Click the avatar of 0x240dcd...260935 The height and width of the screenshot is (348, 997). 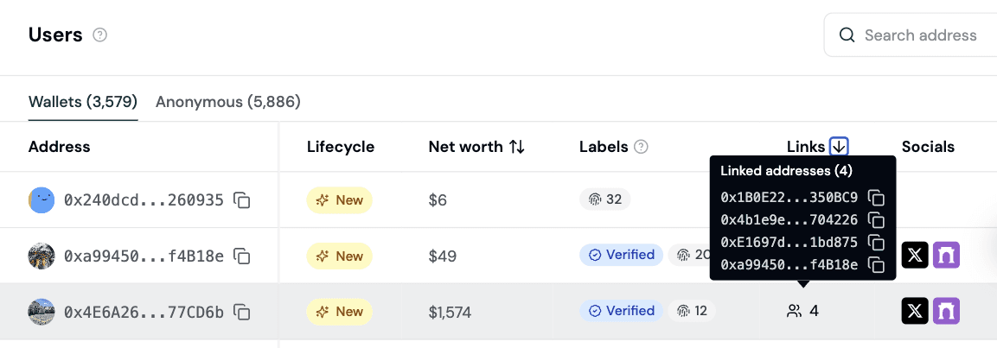[x=42, y=200]
